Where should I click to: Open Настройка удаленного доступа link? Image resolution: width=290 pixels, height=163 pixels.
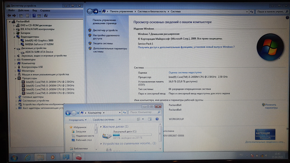coord(106,37)
